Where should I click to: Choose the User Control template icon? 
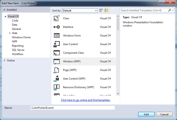(x=57, y=44)
